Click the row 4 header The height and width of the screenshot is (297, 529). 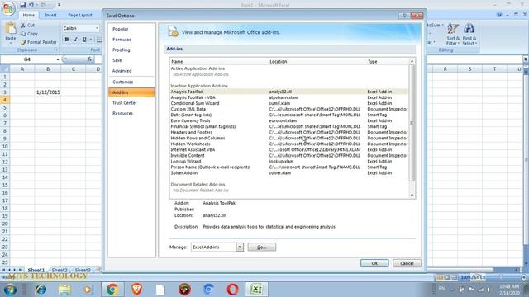(5, 100)
